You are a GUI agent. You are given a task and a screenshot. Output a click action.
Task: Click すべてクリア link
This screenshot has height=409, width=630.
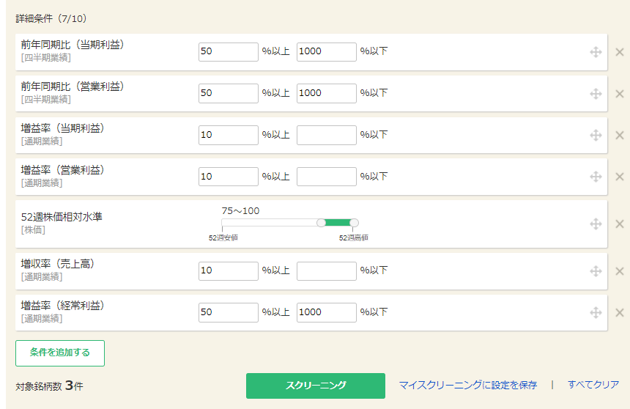(x=593, y=385)
